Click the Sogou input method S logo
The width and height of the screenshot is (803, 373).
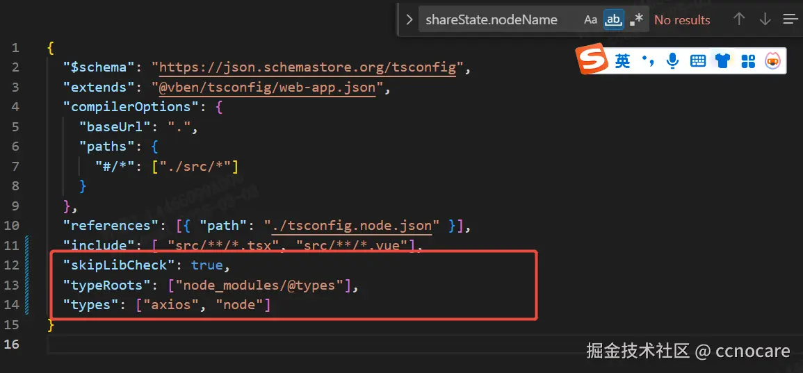pos(593,60)
